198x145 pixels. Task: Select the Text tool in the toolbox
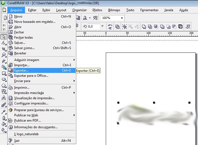(x=4, y=98)
